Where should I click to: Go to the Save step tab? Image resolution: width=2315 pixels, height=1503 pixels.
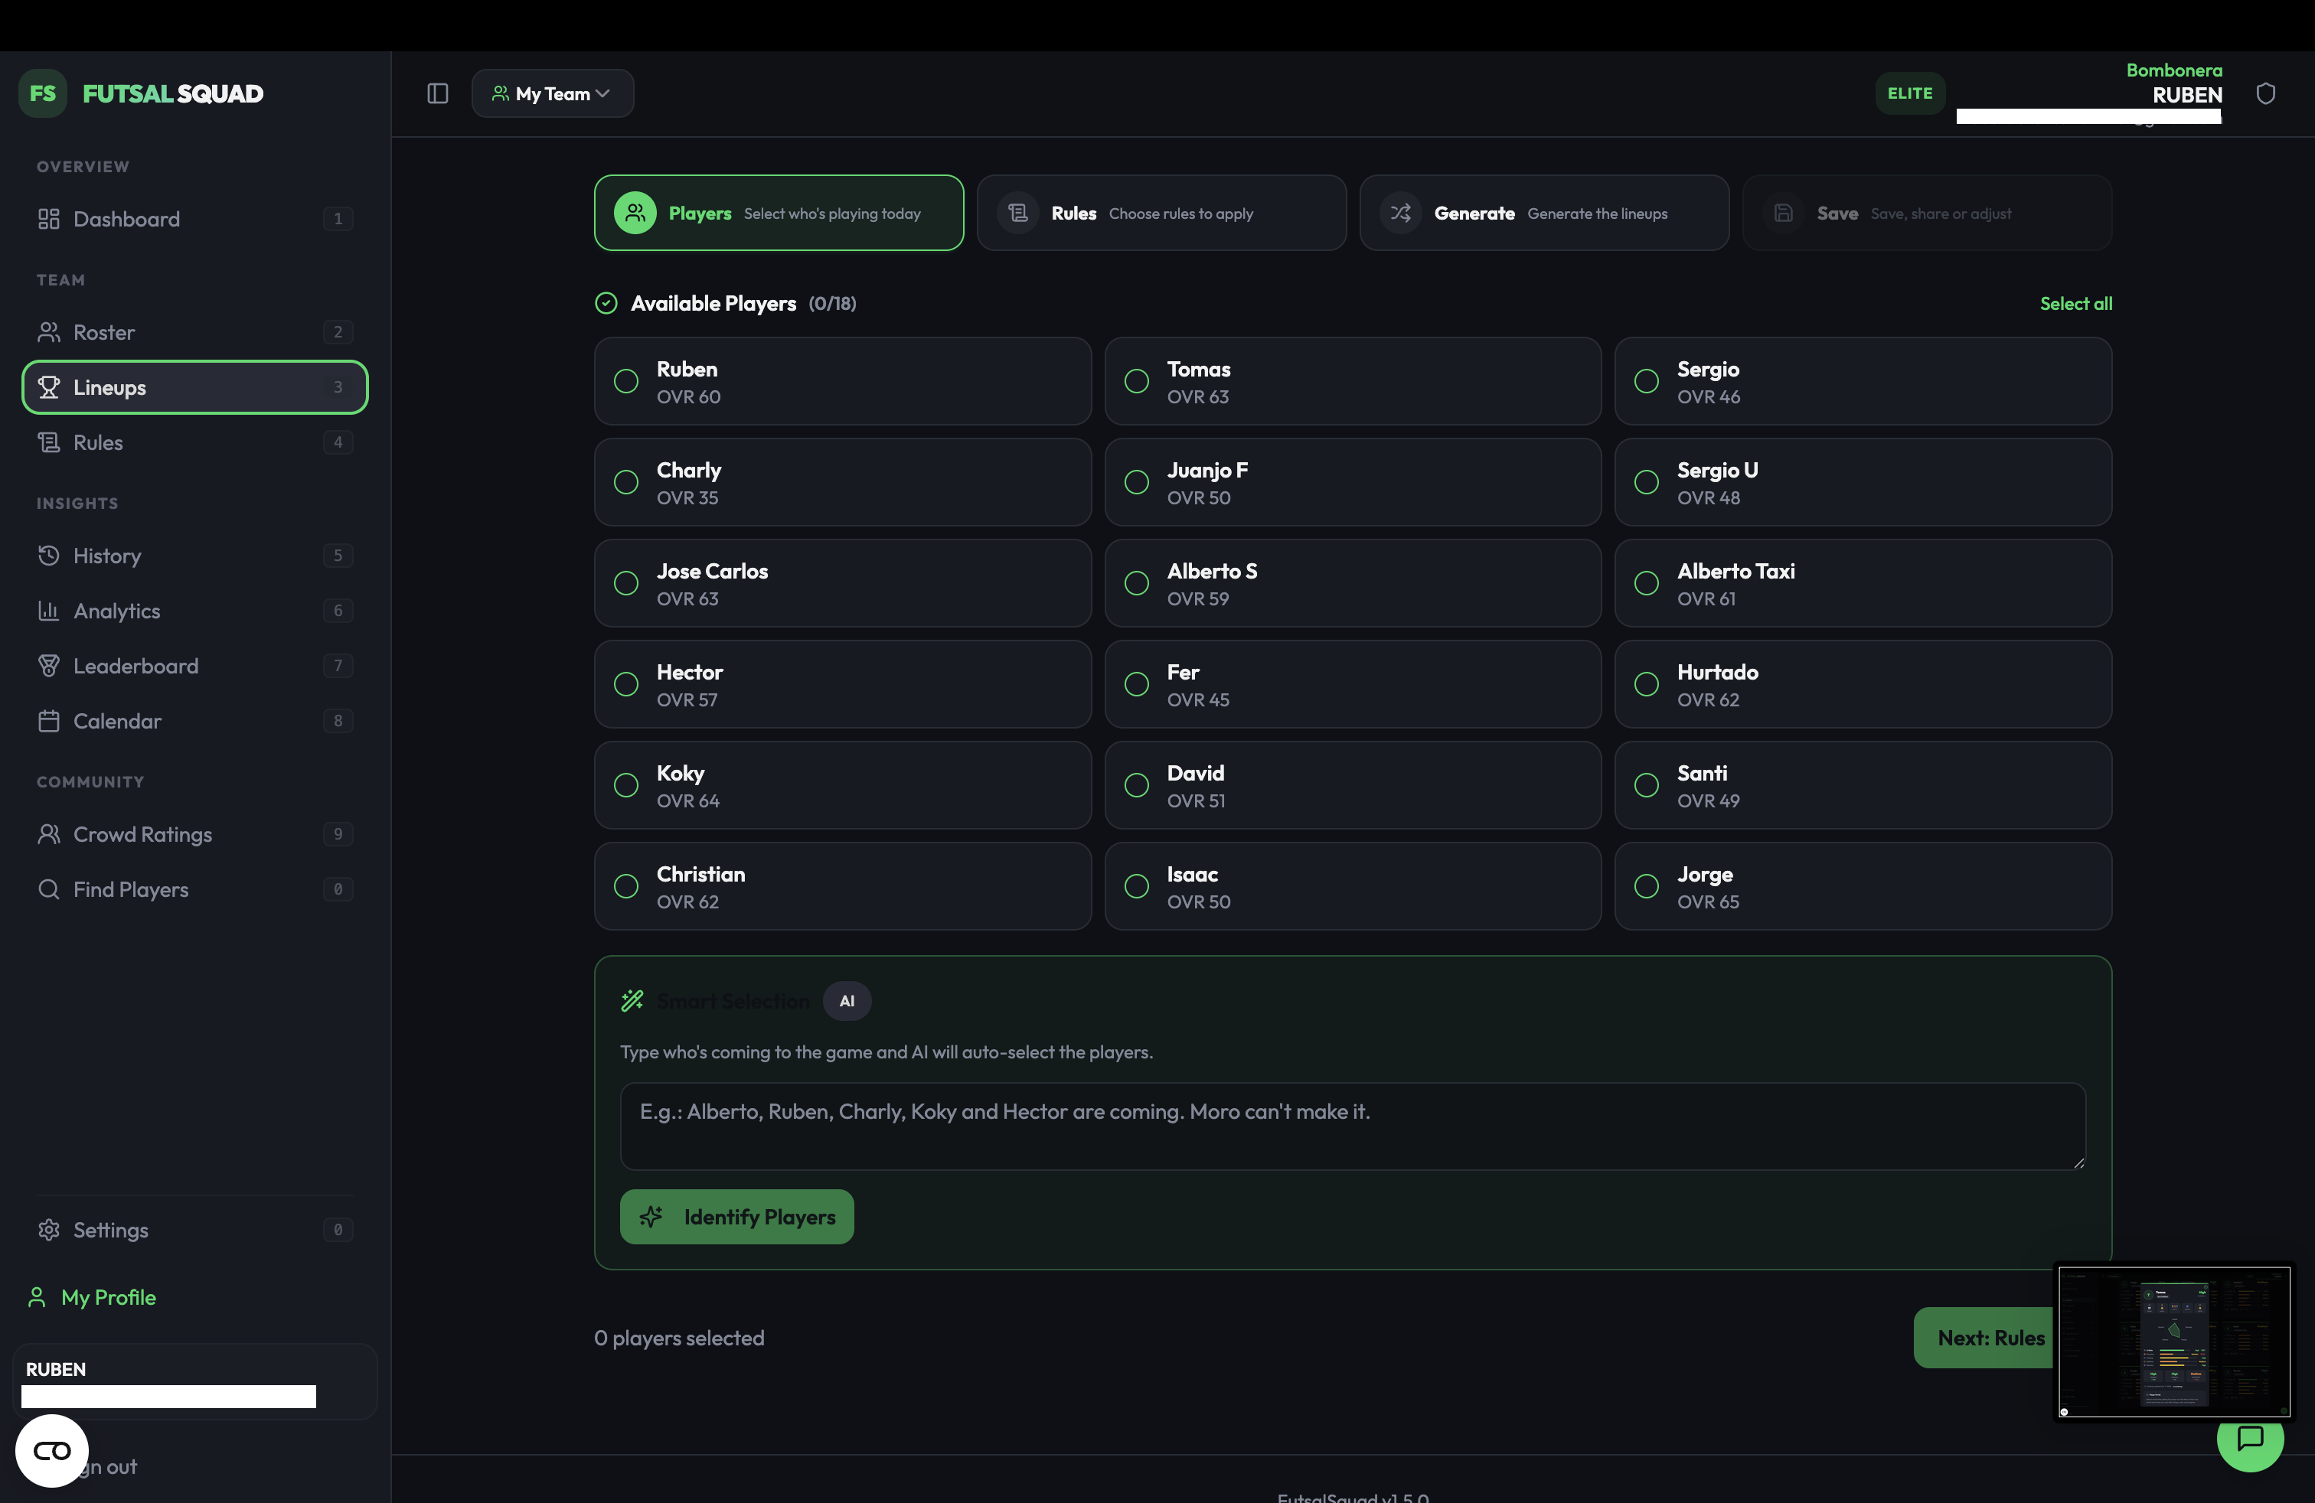pyautogui.click(x=1927, y=213)
